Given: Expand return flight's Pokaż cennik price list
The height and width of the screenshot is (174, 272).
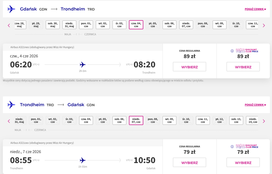Looking at the screenshot, I should click(255, 105).
